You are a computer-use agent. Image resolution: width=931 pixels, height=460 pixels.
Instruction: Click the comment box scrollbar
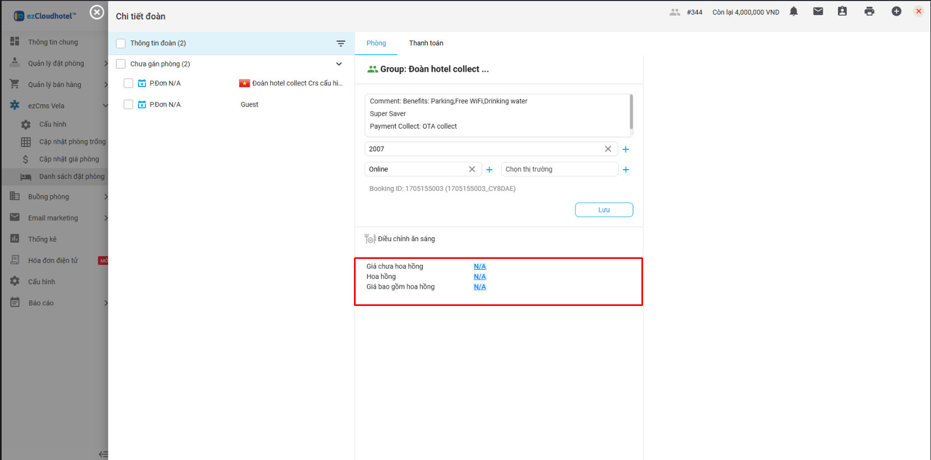click(x=631, y=112)
